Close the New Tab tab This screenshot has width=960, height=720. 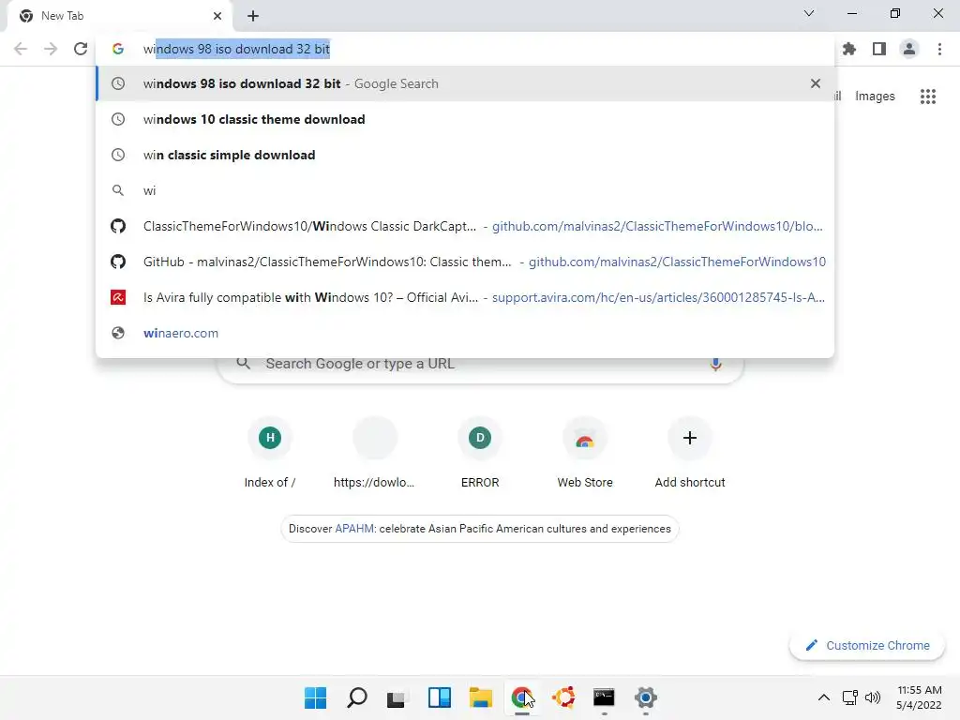point(217,16)
